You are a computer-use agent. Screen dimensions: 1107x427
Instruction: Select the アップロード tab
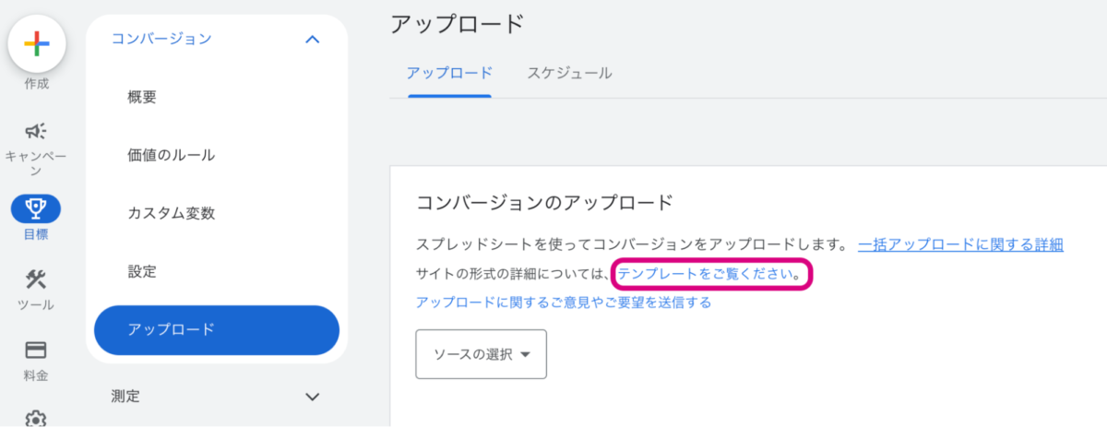point(449,73)
